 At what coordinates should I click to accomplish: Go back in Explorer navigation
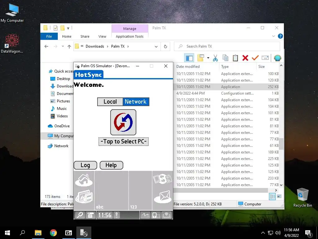46,46
